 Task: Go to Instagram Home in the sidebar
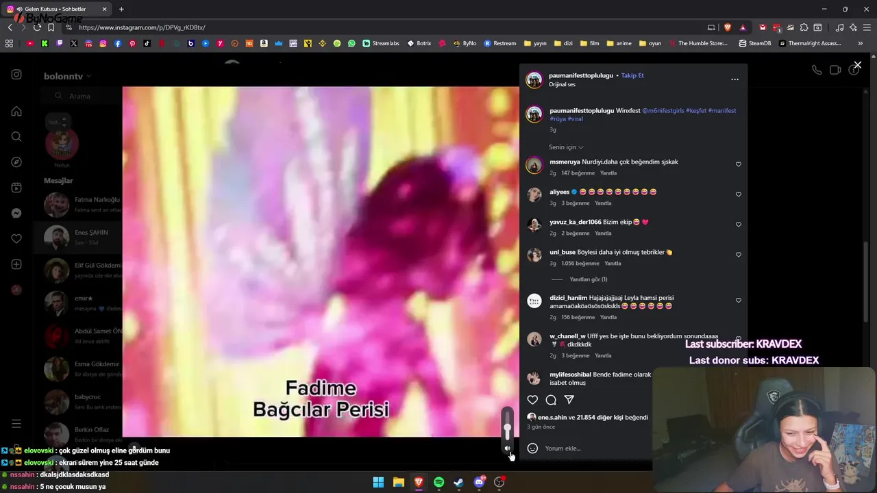(16, 111)
